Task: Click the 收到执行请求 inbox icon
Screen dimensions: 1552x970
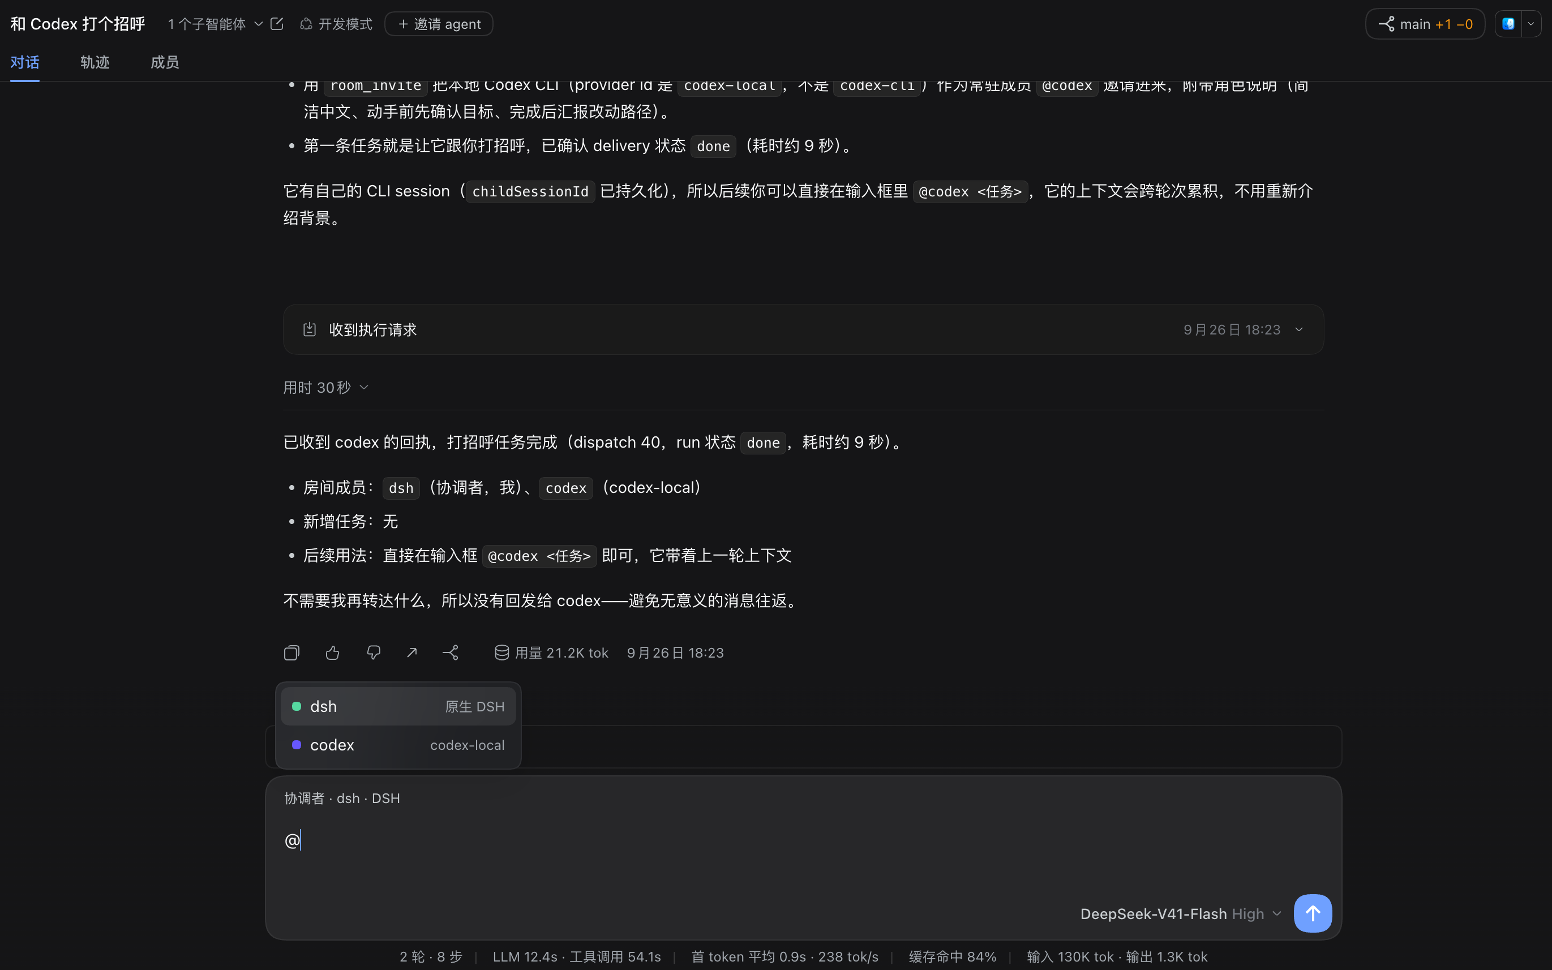Action: pyautogui.click(x=309, y=329)
